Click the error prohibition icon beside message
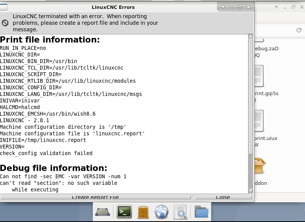This screenshot has height=222, width=305. pyautogui.click(x=5, y=23)
